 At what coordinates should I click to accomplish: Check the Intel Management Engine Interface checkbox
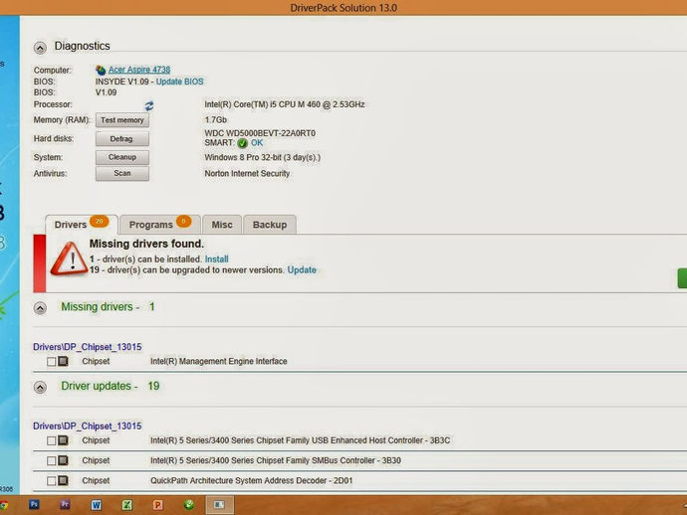tap(51, 362)
